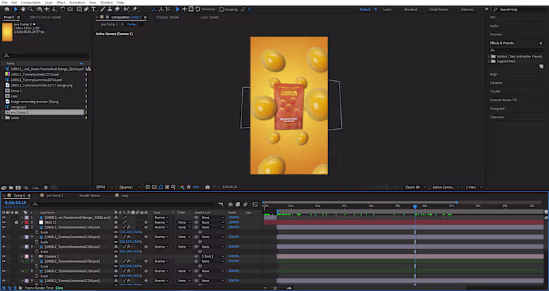Expand Camera 1 layer properties
The width and height of the screenshot is (549, 291).
(22, 256)
